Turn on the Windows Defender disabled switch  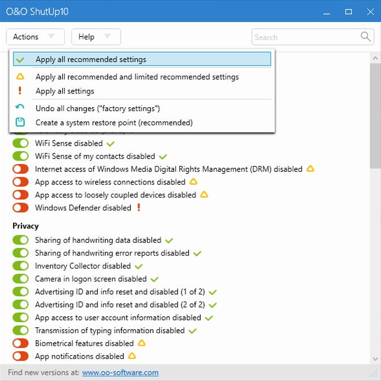[21, 208]
